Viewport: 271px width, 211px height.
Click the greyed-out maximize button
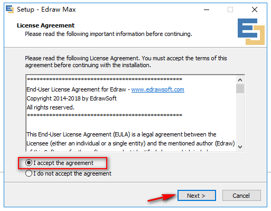(230, 10)
